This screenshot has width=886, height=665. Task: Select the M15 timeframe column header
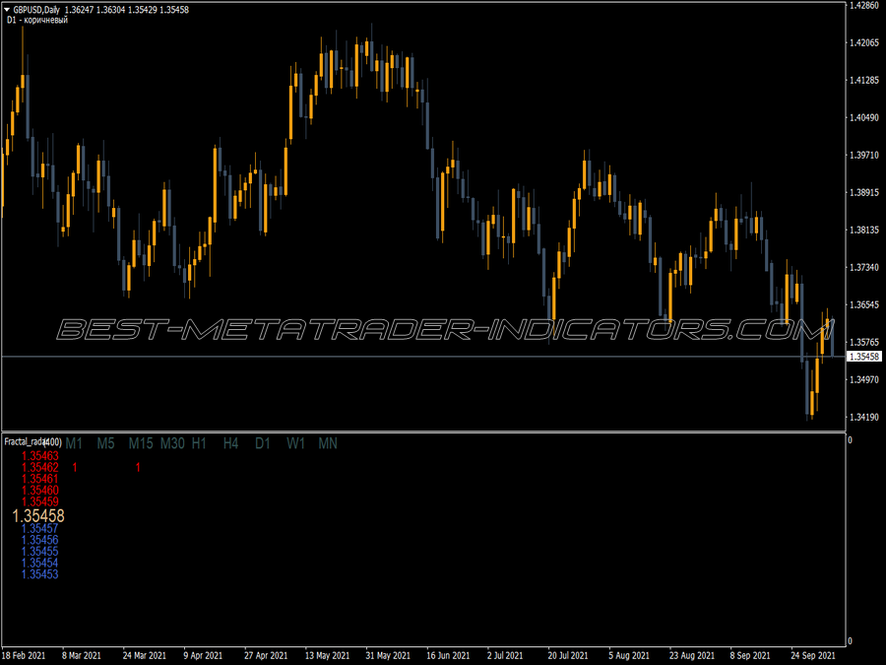click(141, 443)
